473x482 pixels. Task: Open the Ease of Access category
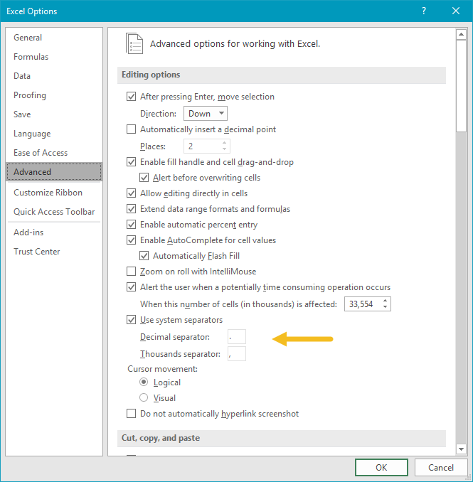click(54, 153)
